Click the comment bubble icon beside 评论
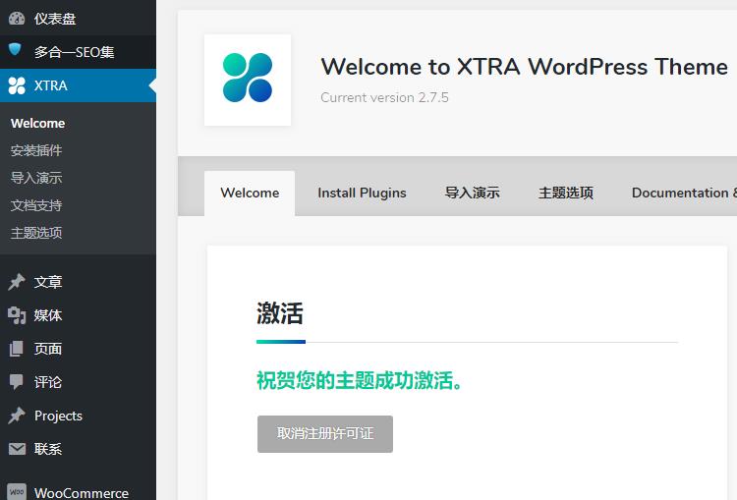Viewport: 737px width, 500px height. click(17, 382)
